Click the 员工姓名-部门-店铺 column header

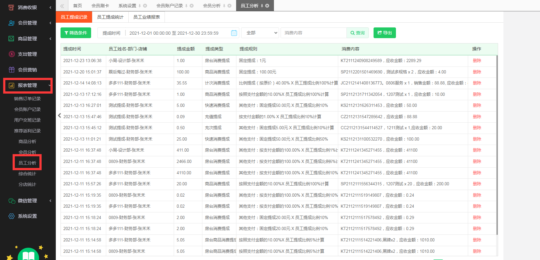(128, 49)
